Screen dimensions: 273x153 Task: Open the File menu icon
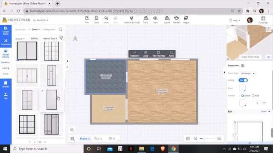pyautogui.click(x=87, y=18)
